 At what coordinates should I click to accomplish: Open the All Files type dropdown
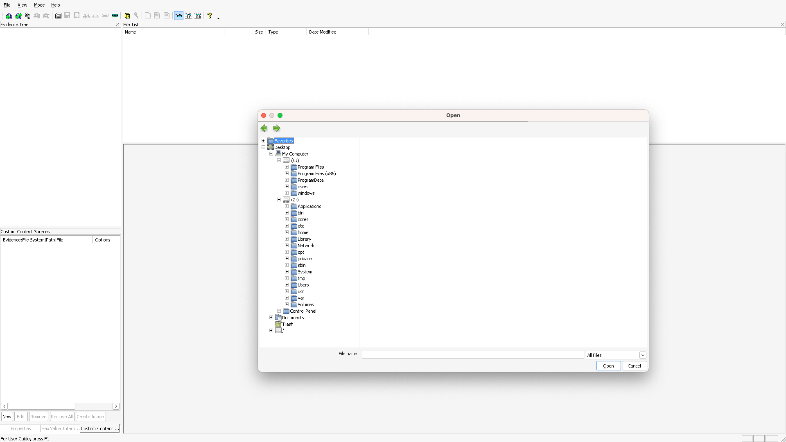[643, 355]
